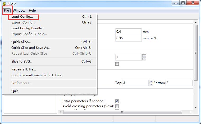The image size is (201, 124).
Task: Click the vertical scrollbar up arrow
Action: [x=196, y=22]
